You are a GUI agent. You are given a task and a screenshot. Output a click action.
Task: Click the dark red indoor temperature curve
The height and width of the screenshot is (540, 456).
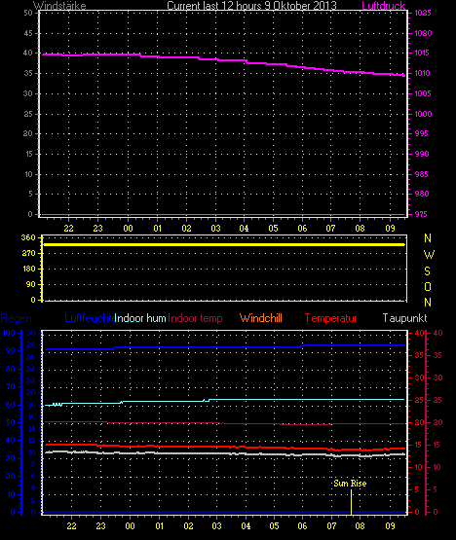[225, 423]
